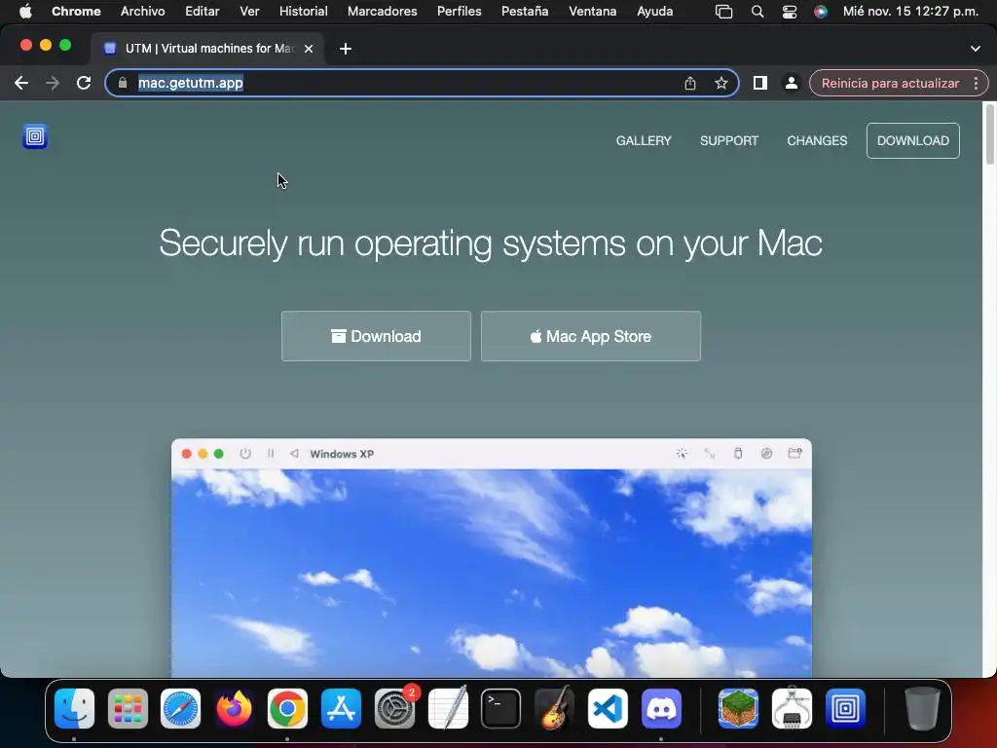
Task: Select the UTM Virtual machines tab
Action: pos(208,49)
